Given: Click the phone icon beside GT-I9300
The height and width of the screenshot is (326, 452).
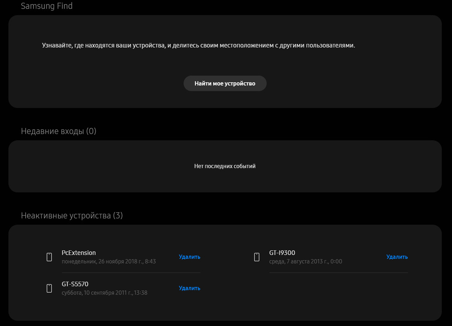Looking at the screenshot, I should click(x=257, y=257).
